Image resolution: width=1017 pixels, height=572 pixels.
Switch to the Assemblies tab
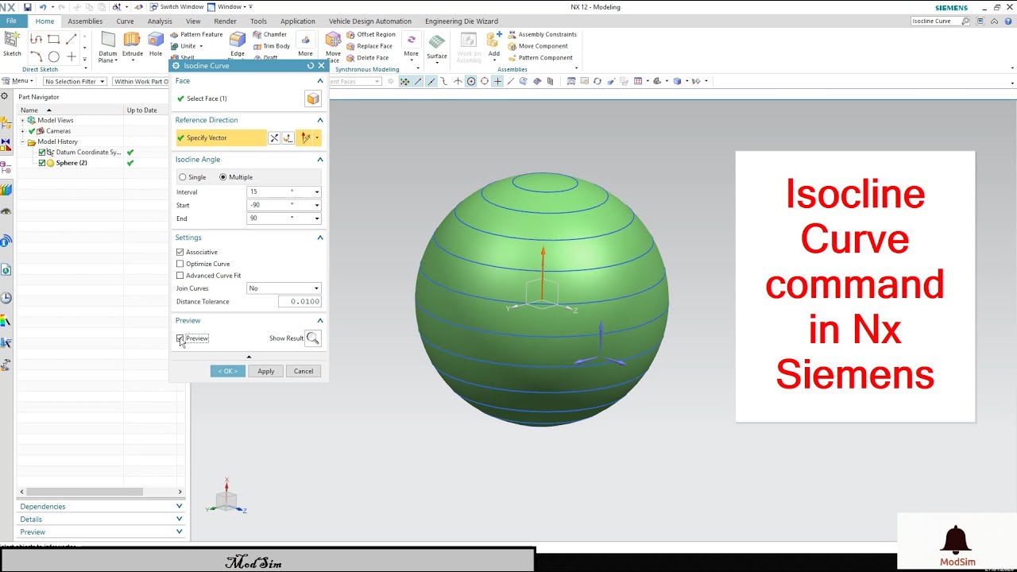85,21
